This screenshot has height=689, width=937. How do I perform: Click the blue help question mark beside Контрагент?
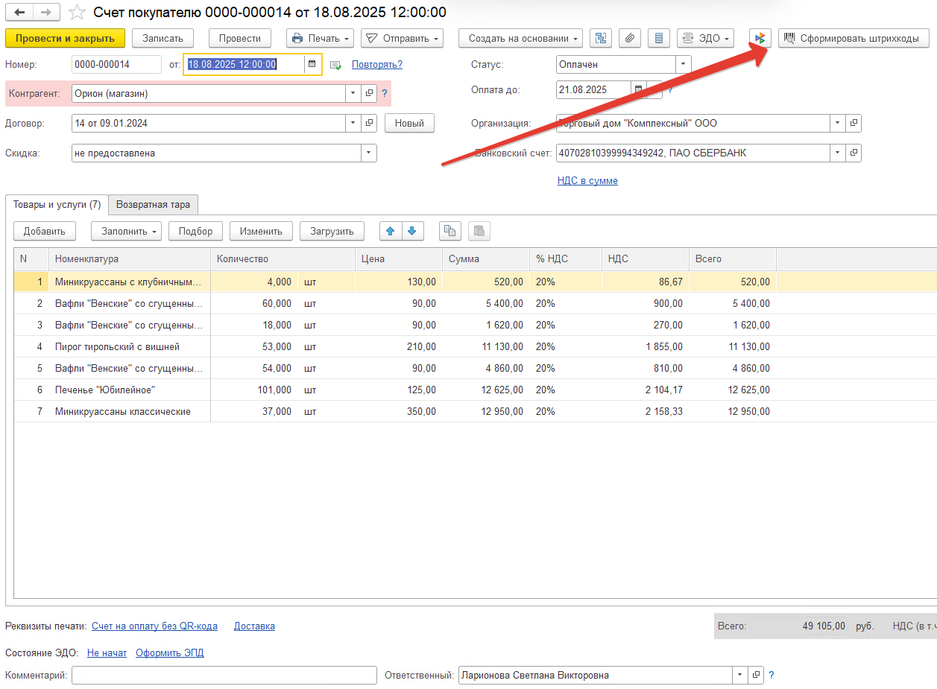(x=385, y=94)
